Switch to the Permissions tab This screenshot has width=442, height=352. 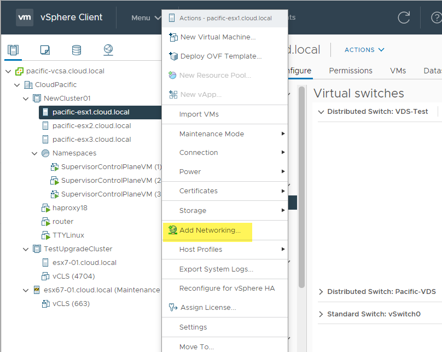351,71
